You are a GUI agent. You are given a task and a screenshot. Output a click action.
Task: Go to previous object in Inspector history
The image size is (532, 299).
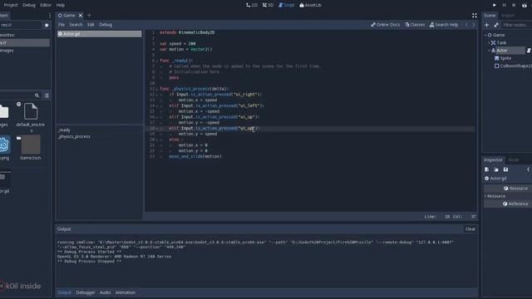(x=529, y=169)
